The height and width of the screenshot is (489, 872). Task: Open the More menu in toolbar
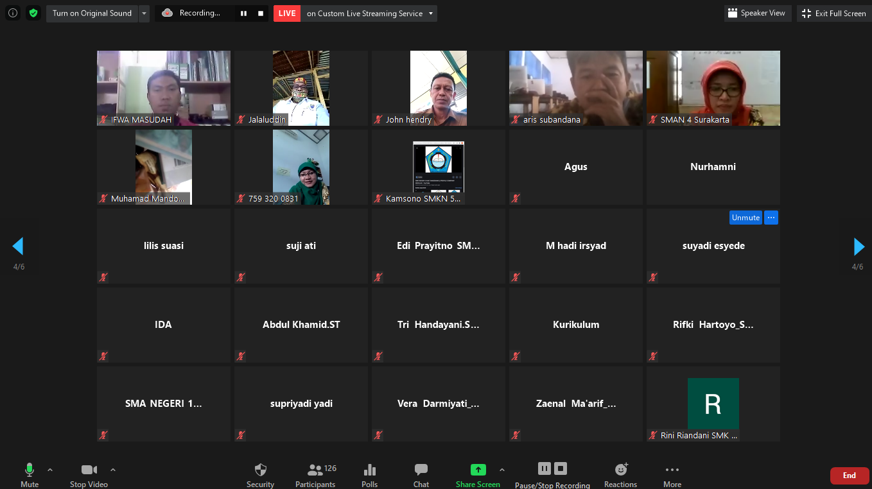(x=672, y=475)
